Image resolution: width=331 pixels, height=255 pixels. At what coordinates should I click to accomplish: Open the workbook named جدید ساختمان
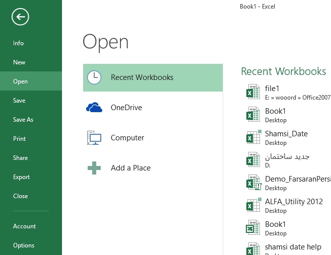pyautogui.click(x=287, y=156)
